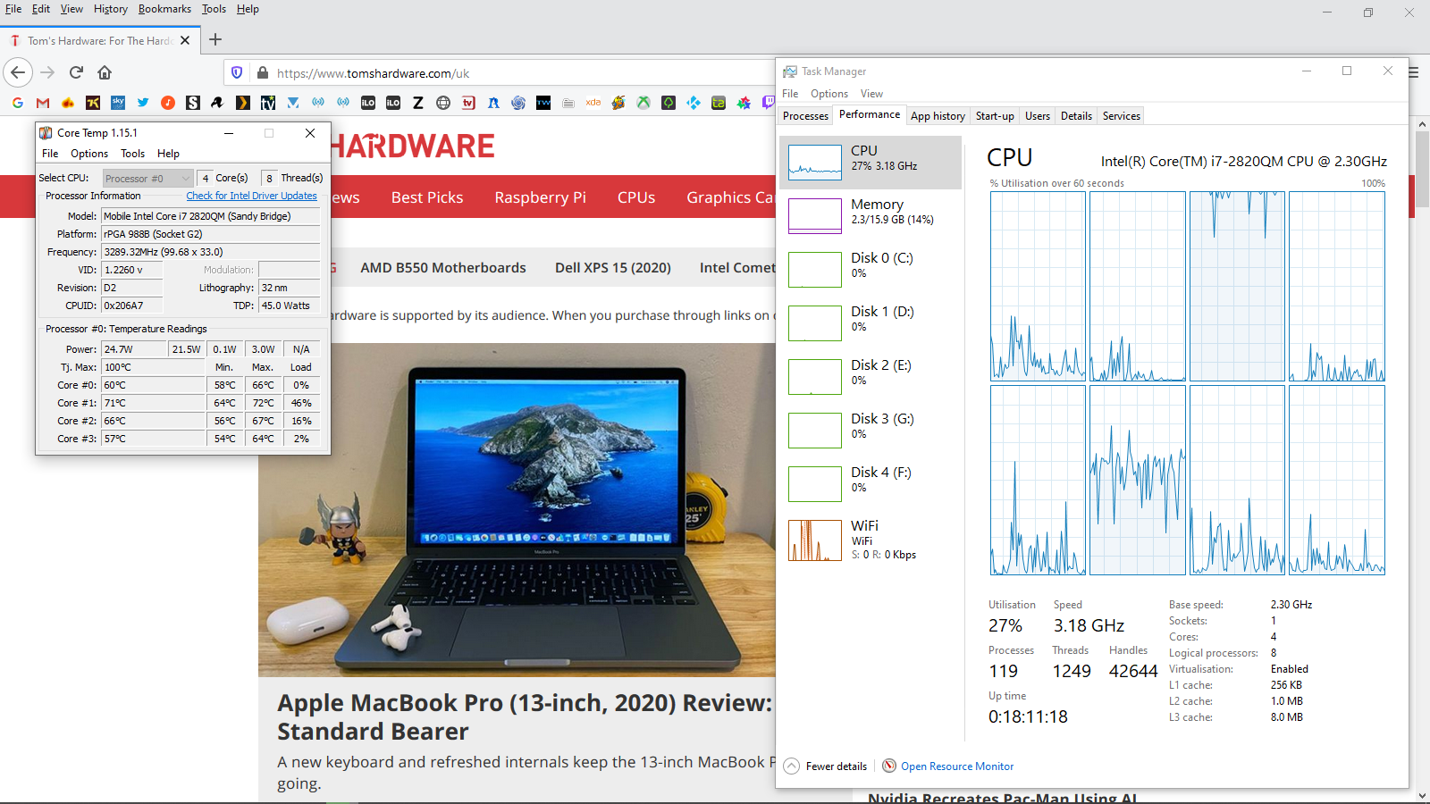Image resolution: width=1430 pixels, height=804 pixels.
Task: Select Disk 4 (F:) in performance sidebar
Action: coord(871,483)
